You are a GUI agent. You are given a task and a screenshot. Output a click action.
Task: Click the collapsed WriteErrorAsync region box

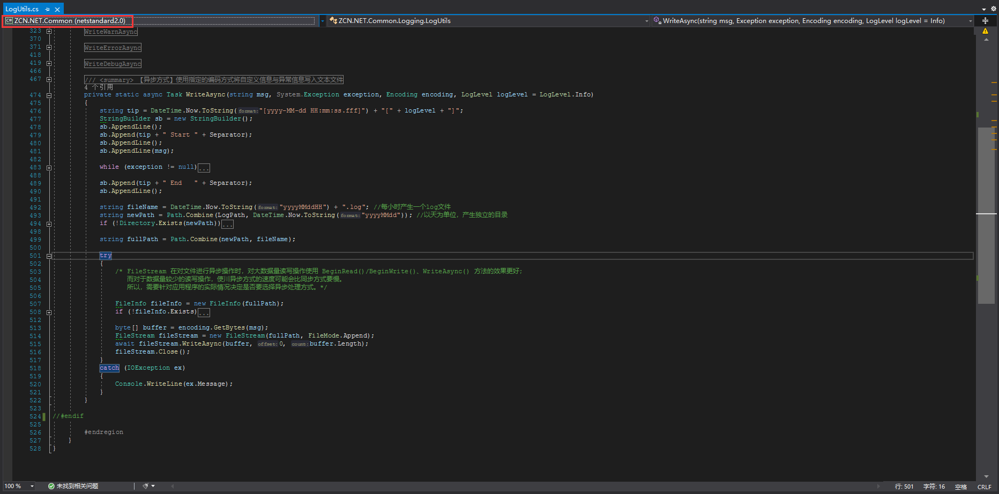[113, 48]
